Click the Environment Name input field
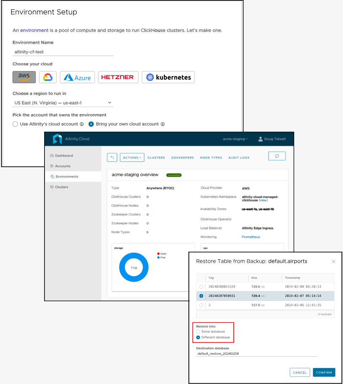This screenshot has height=384, width=343. tap(63, 52)
